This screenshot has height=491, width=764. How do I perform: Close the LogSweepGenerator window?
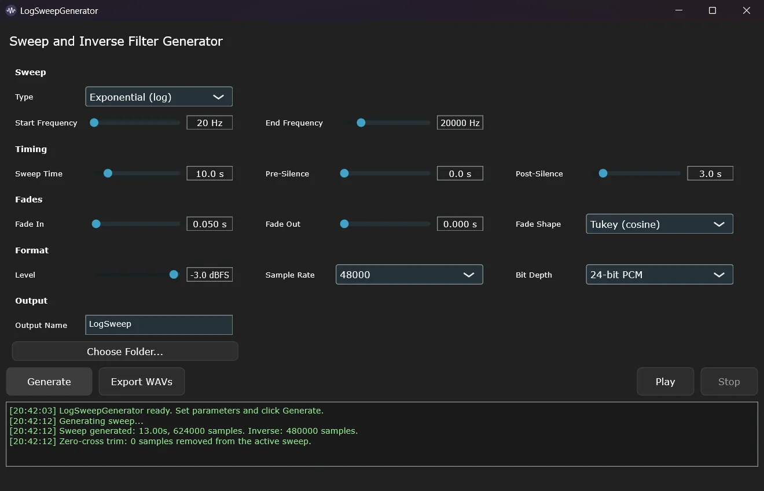(747, 10)
